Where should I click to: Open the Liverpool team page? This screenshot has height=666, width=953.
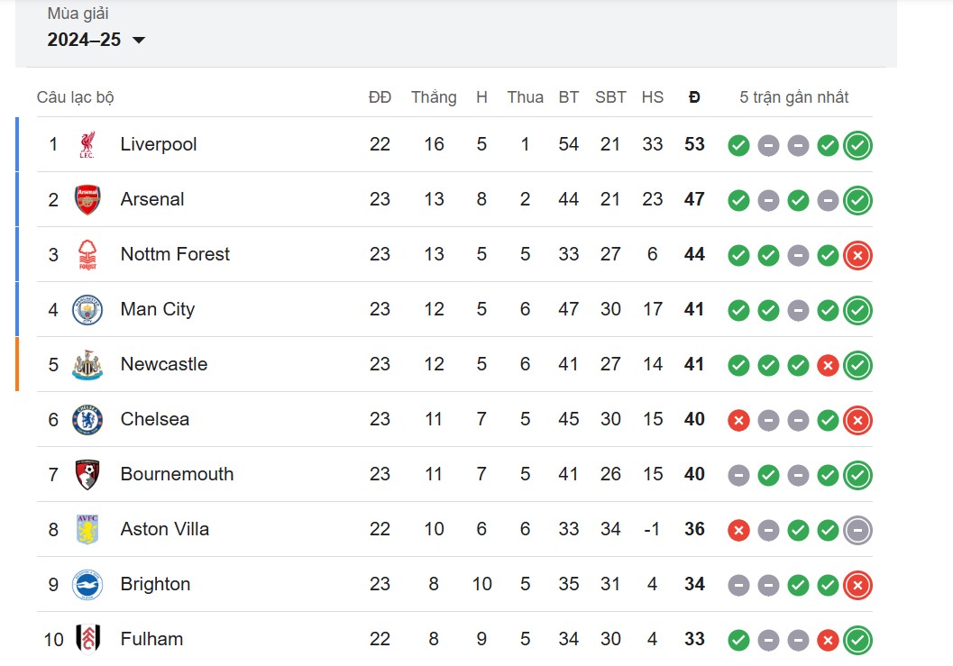point(158,144)
